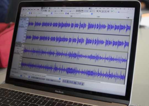Viewport: 149px width, 106px height.
Task: Adjust the first track's pan slider
Action: coord(22,24)
